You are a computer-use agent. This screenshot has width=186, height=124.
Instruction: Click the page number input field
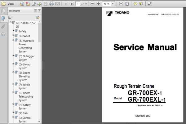click(x=78, y=4)
